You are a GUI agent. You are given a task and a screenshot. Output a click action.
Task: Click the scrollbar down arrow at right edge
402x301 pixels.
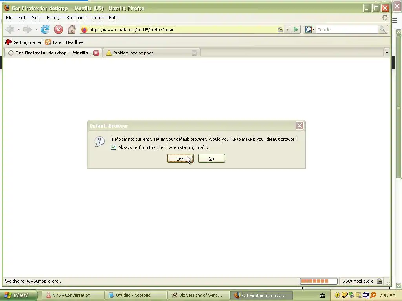click(x=399, y=286)
